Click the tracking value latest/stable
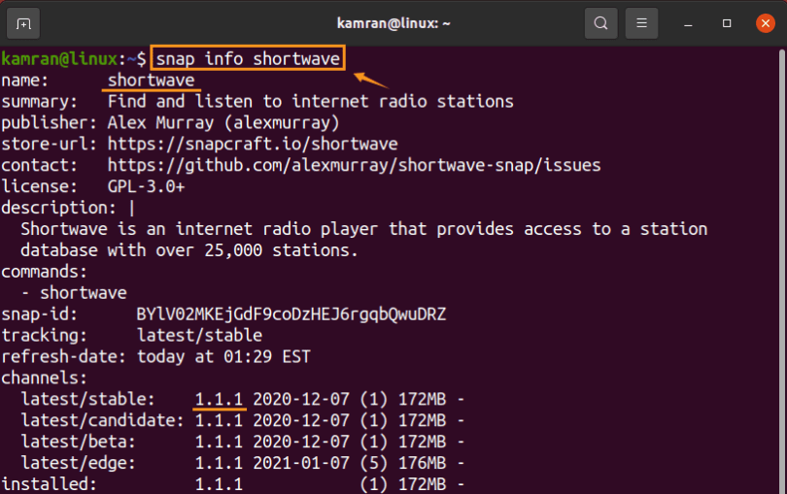The width and height of the screenshot is (787, 494). pyautogui.click(x=199, y=336)
